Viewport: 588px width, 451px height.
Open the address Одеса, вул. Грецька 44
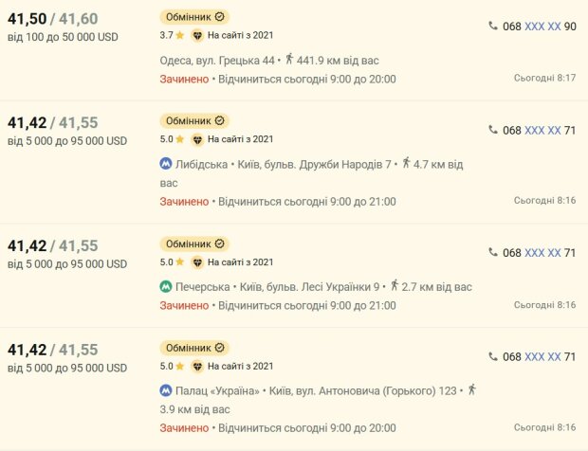coord(217,61)
